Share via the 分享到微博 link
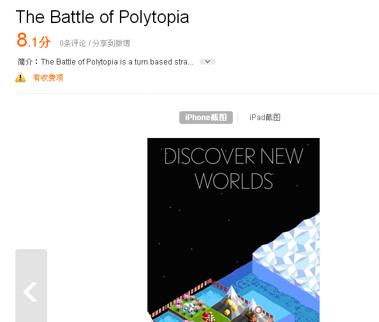This screenshot has height=322, width=379. click(111, 43)
